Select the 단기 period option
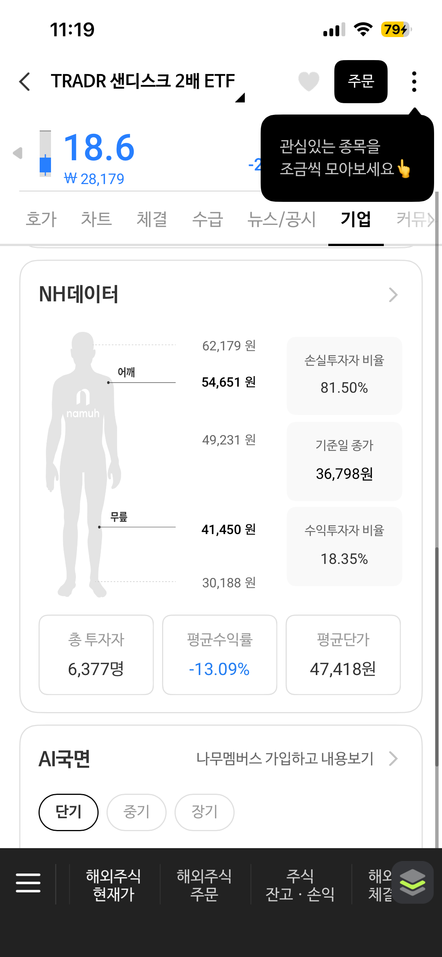The width and height of the screenshot is (442, 957). 68,812
